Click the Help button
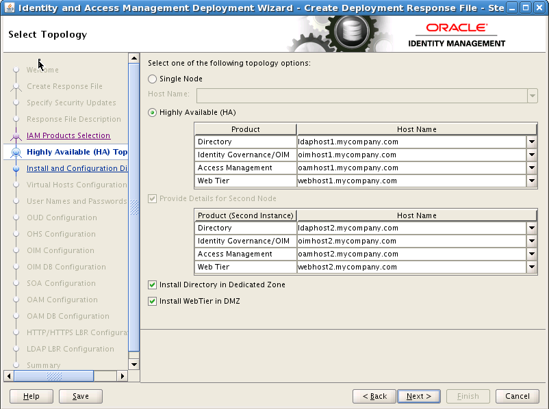 tap(31, 396)
